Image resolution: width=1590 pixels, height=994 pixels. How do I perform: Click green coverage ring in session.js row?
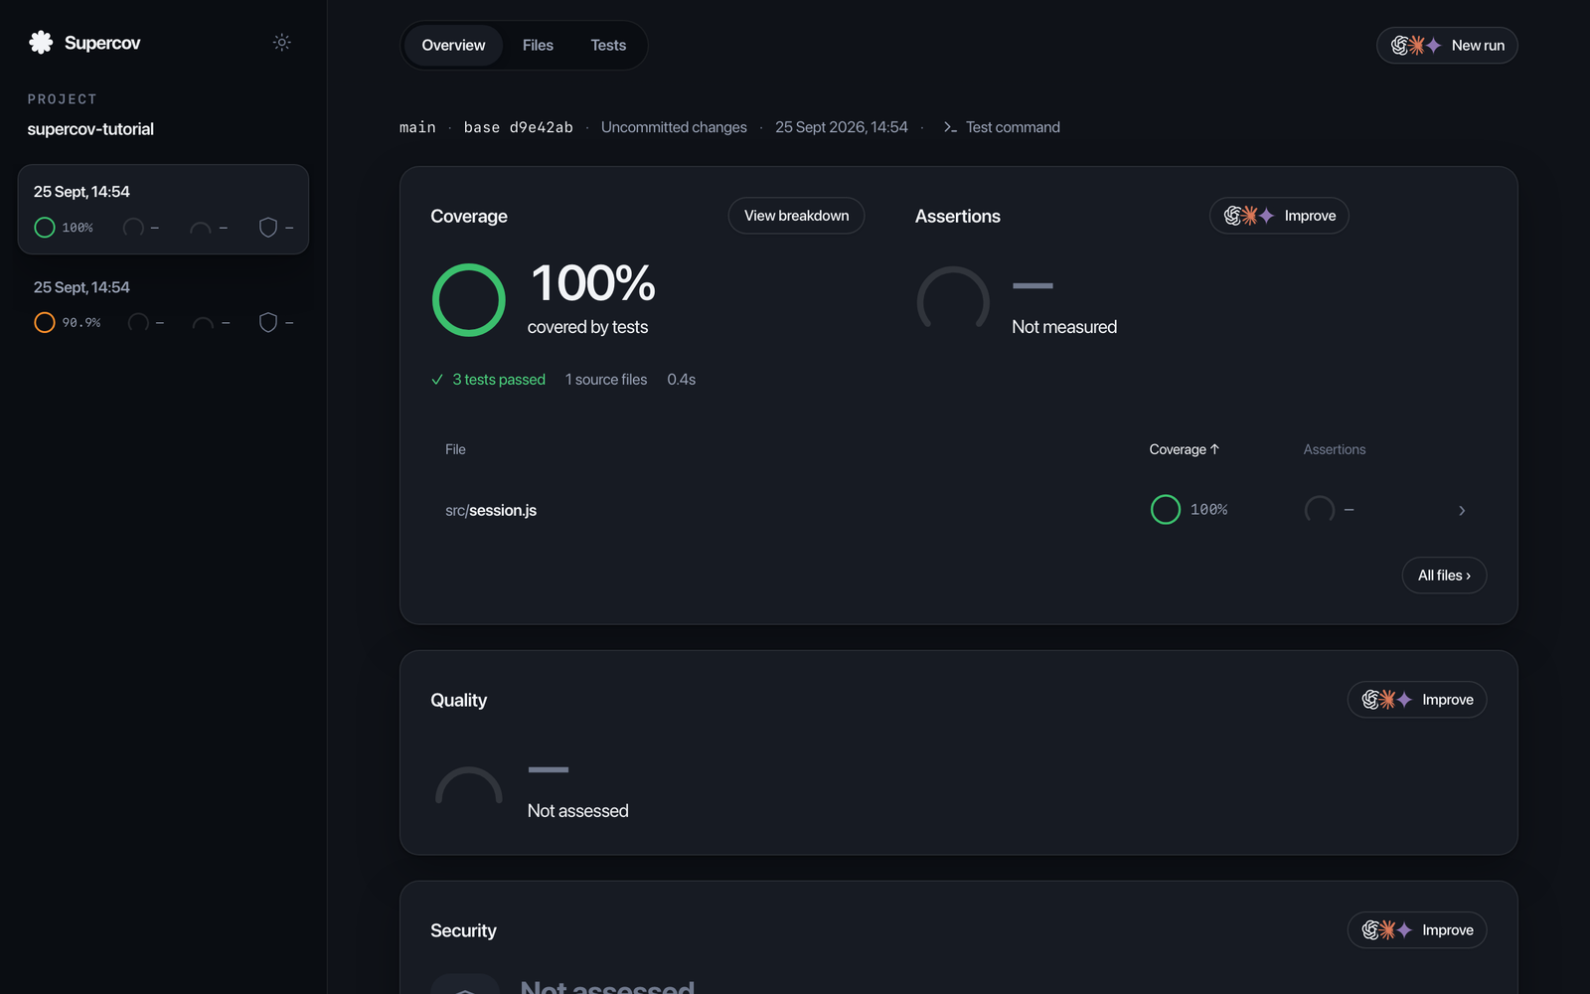pos(1166,510)
